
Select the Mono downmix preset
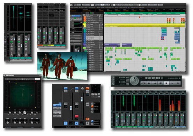96,109
